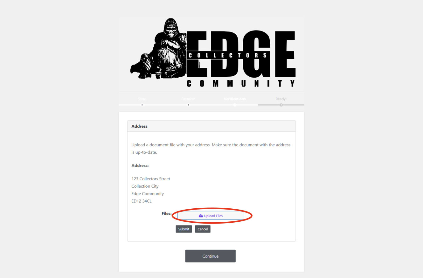
Task: Go to the Store step label
Action: point(142,99)
